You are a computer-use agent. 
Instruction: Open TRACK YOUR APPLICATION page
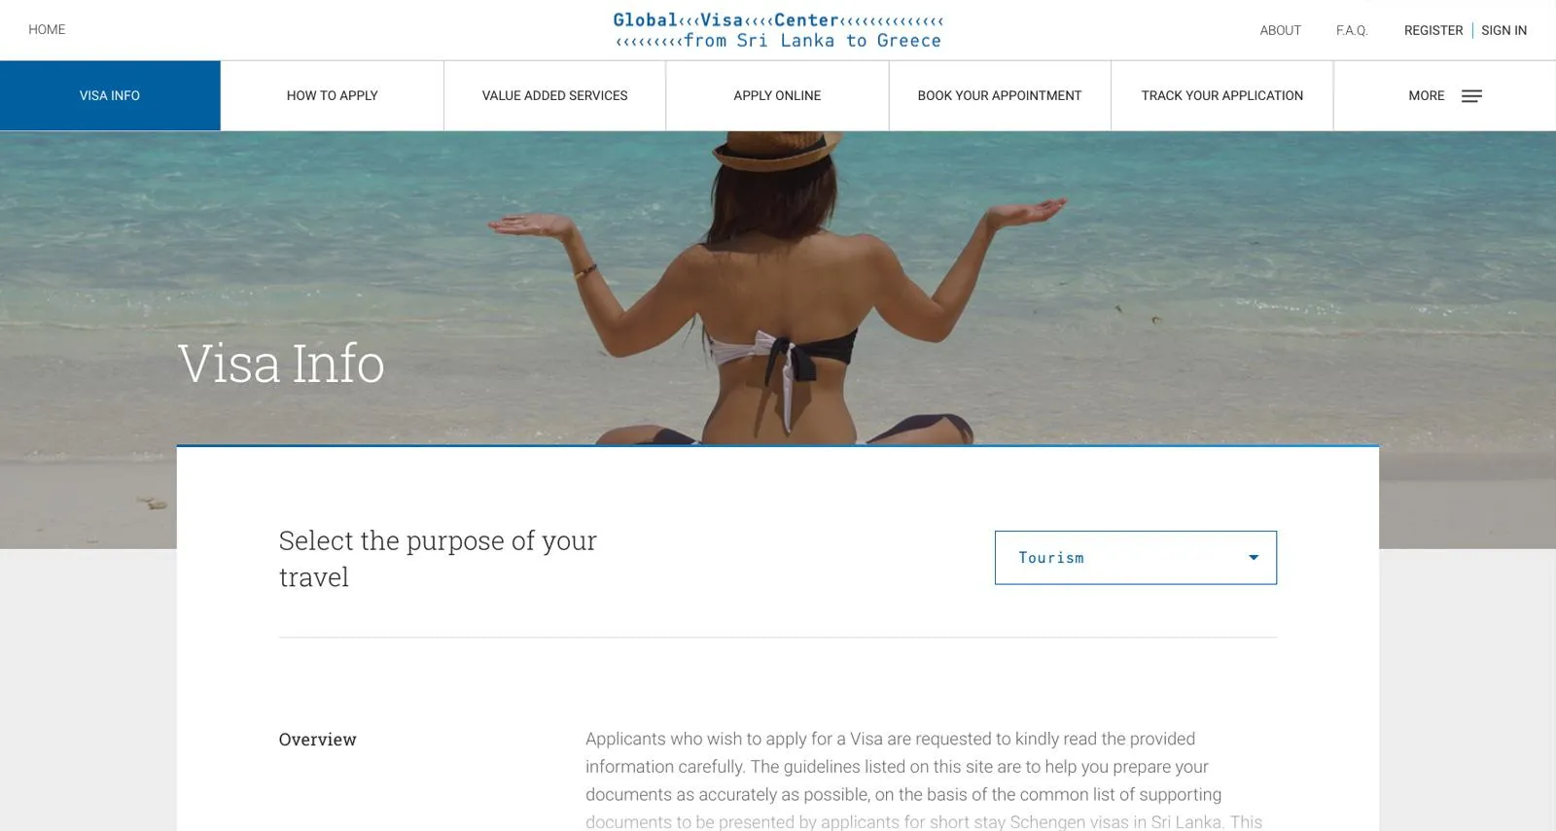tap(1222, 96)
